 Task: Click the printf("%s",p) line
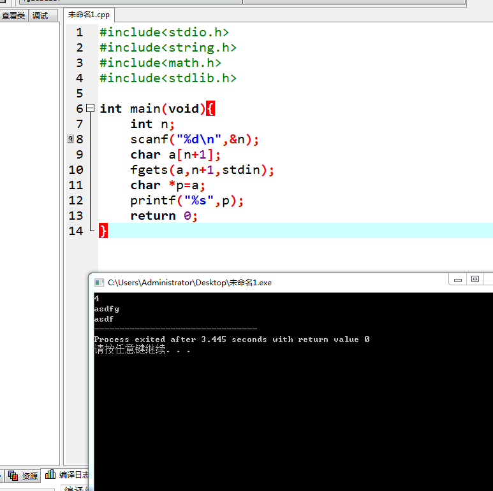click(187, 201)
